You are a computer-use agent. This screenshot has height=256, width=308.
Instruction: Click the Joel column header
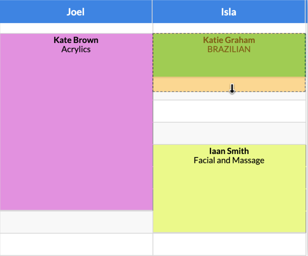coord(77,12)
